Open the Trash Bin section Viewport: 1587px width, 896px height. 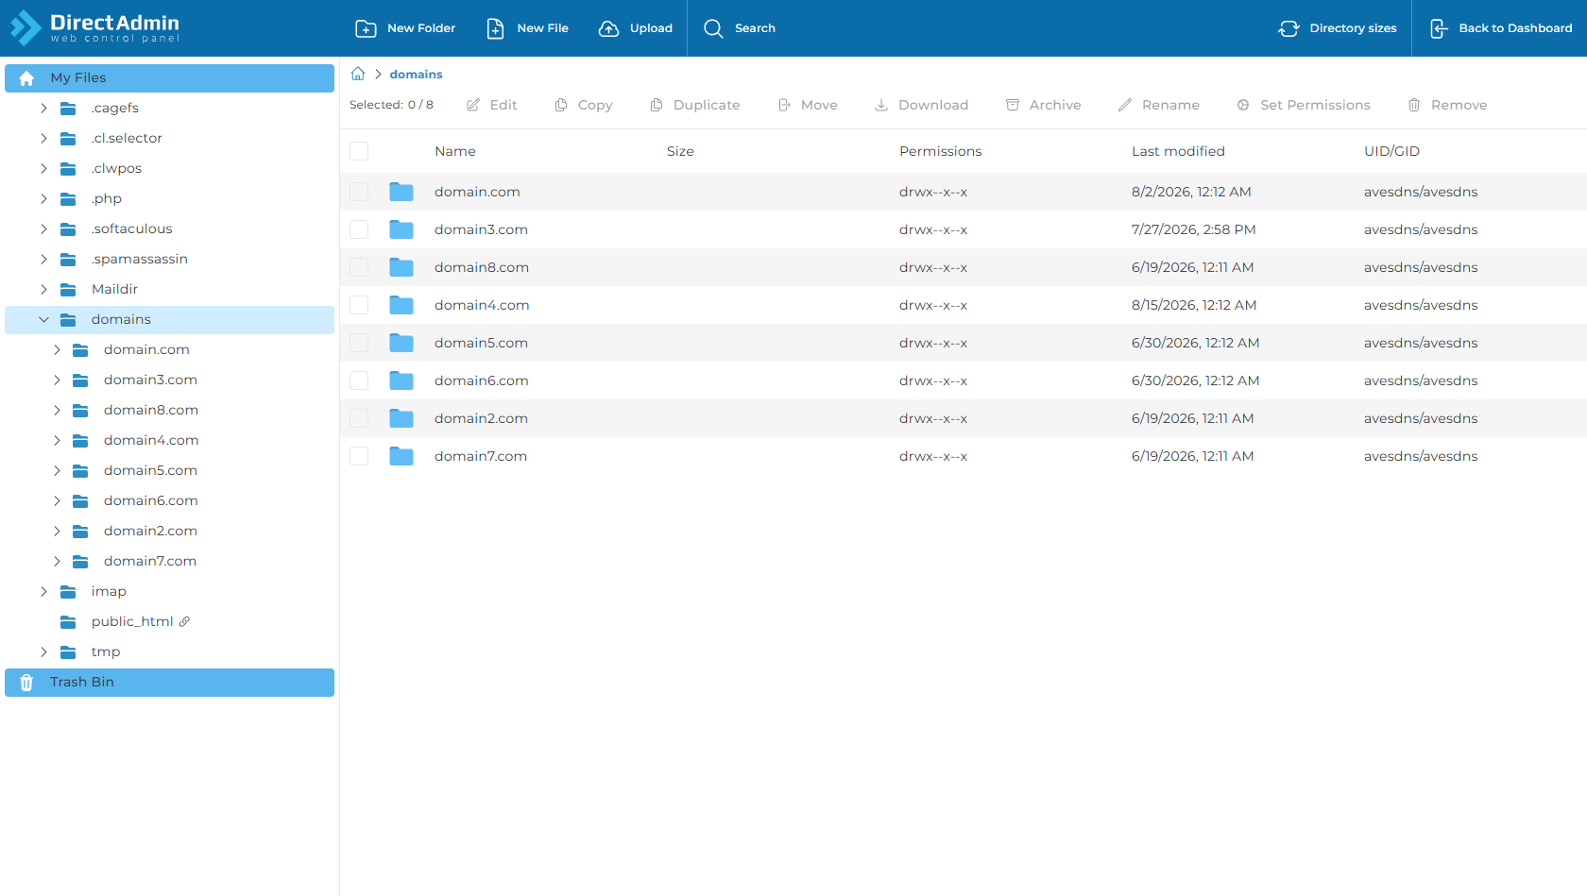click(169, 683)
